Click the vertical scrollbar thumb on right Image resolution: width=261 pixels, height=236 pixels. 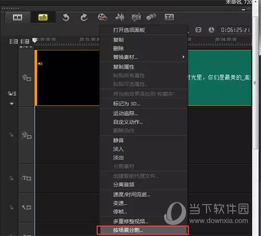coord(255,83)
